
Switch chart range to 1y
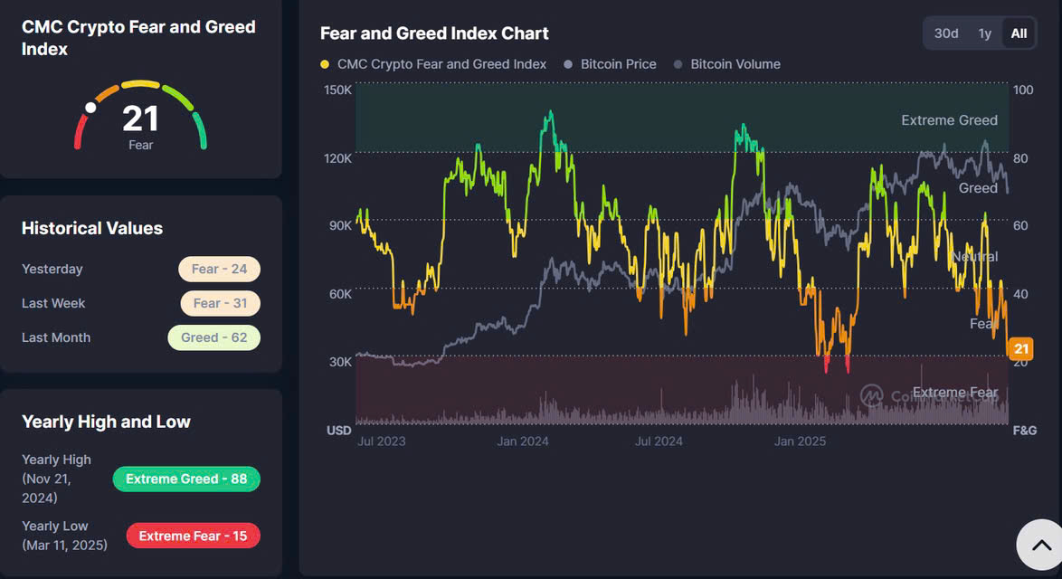(x=984, y=33)
